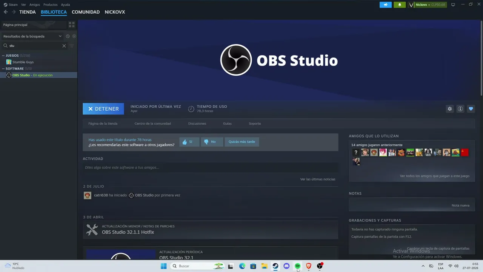The image size is (483, 272).
Task: Open volume control in system tray
Action: (x=456, y=266)
